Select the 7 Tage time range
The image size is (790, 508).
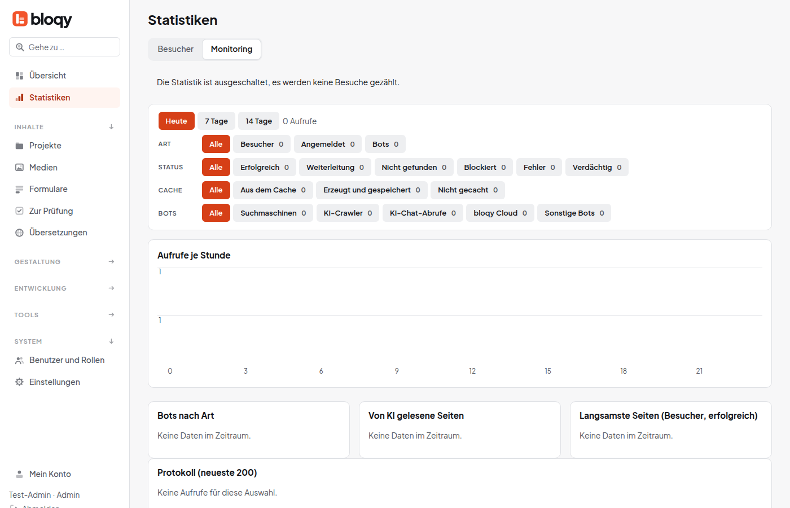[216, 121]
